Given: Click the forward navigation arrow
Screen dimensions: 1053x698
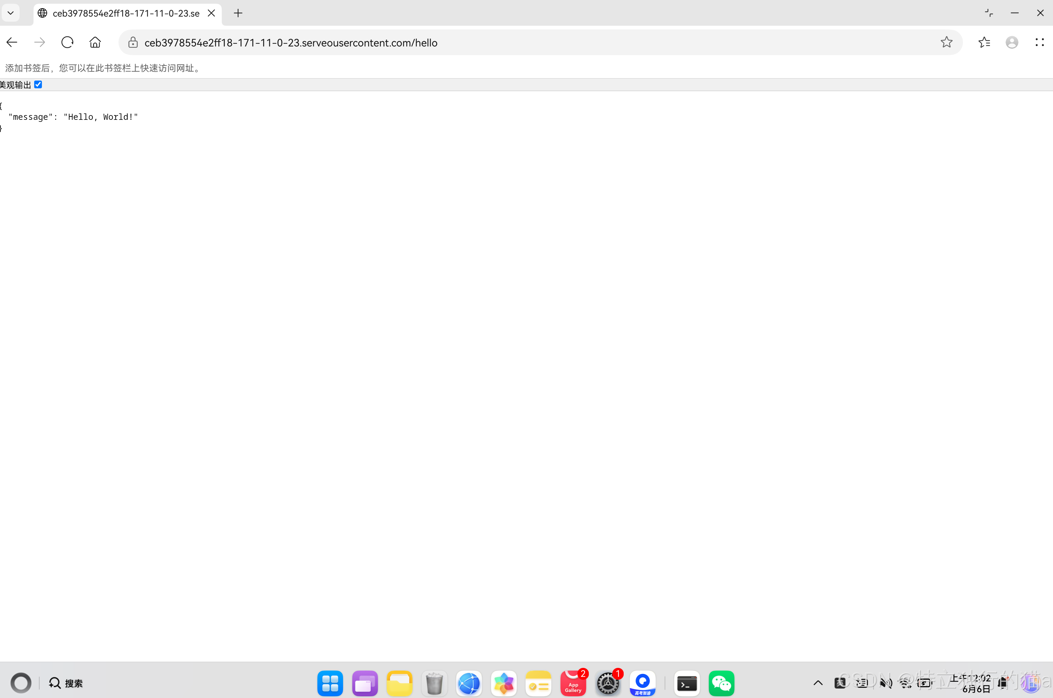Looking at the screenshot, I should pyautogui.click(x=40, y=42).
